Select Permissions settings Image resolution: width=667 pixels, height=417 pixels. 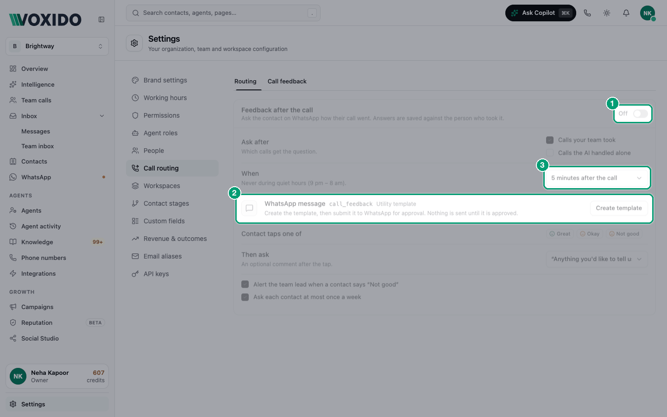(172, 115)
